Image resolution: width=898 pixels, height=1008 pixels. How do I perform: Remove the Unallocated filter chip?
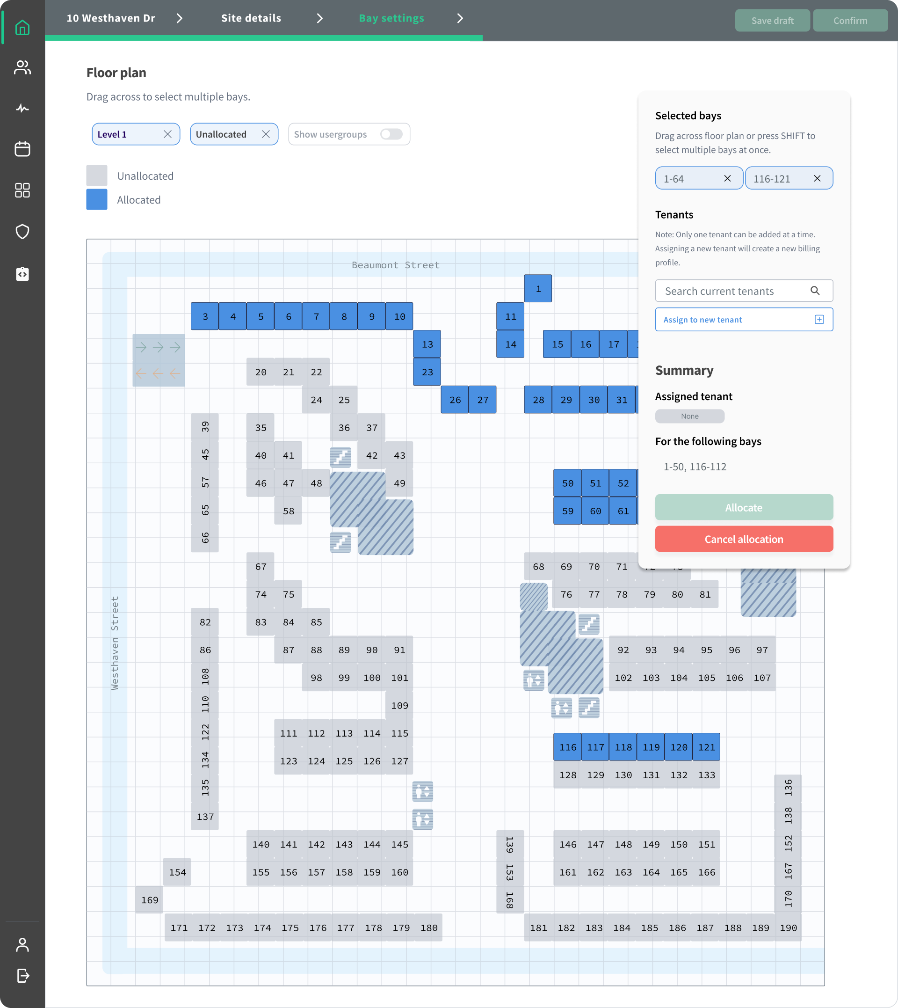pos(266,134)
